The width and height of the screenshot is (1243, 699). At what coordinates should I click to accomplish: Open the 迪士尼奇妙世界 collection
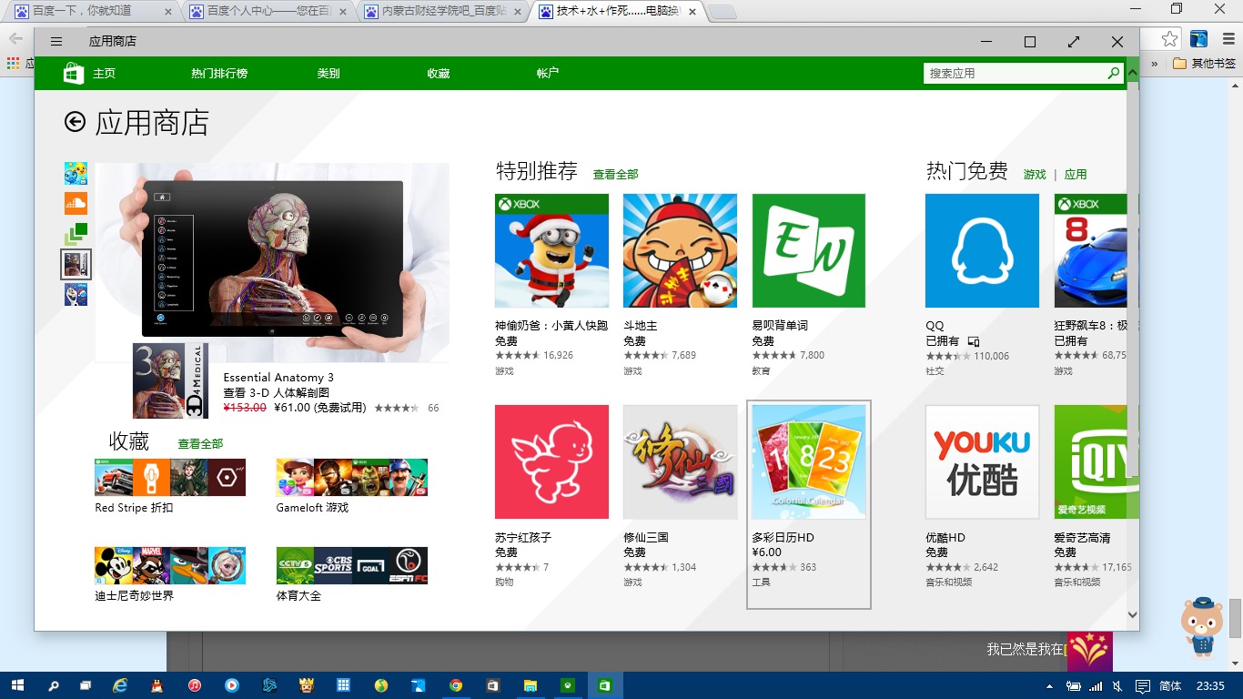click(170, 574)
